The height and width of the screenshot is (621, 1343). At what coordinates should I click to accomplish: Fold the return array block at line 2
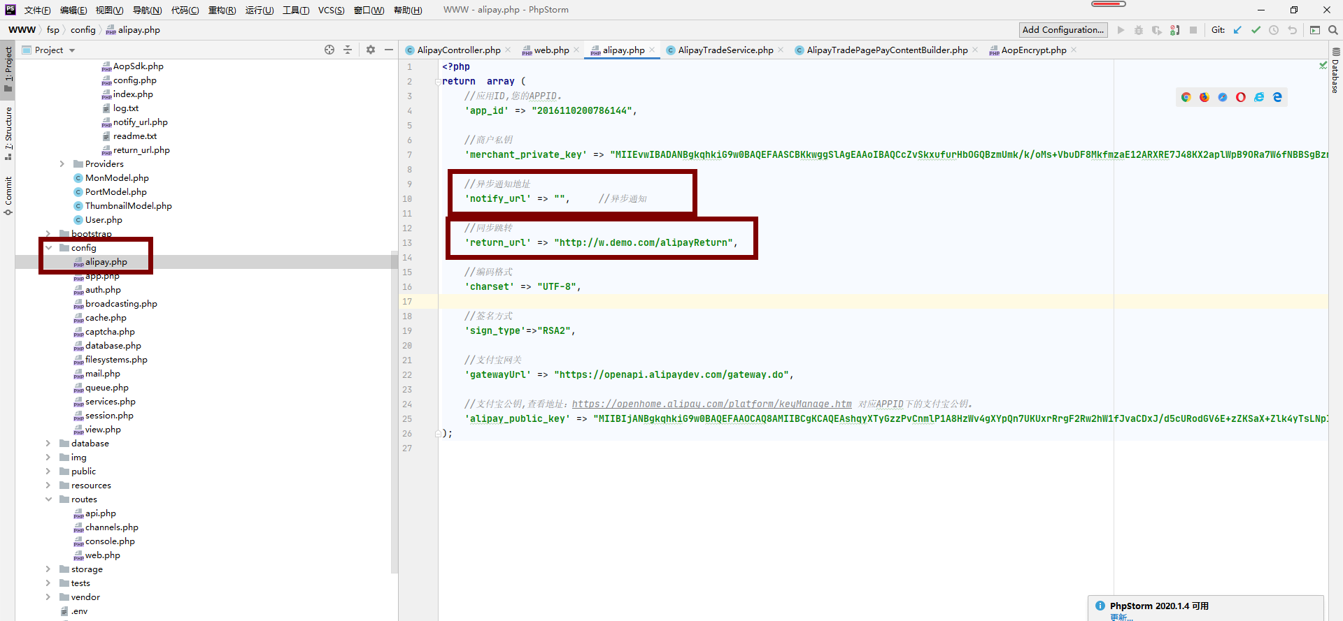pyautogui.click(x=438, y=82)
